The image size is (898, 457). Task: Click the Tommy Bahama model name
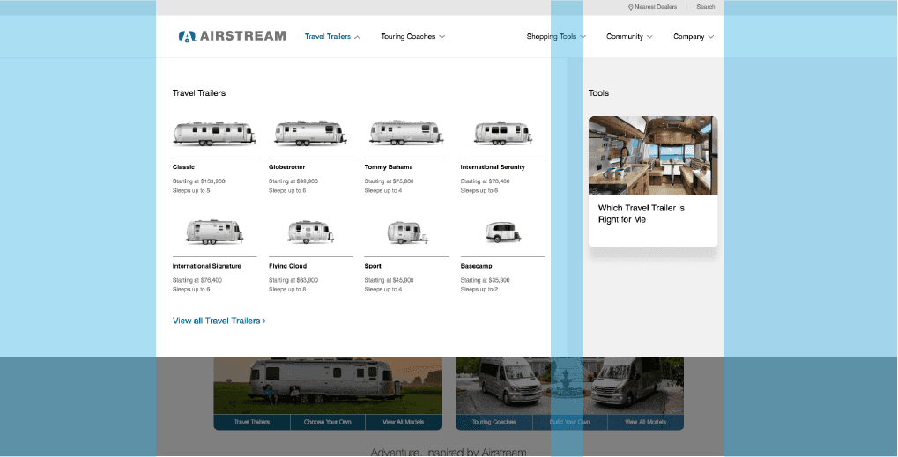pos(389,167)
